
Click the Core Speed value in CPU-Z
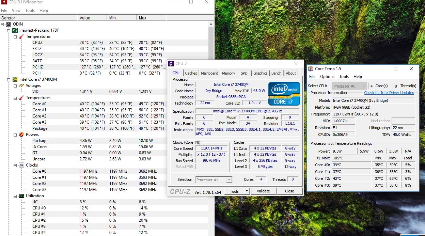click(x=212, y=148)
